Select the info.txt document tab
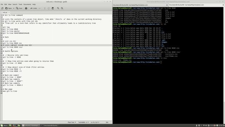 tap(5, 13)
